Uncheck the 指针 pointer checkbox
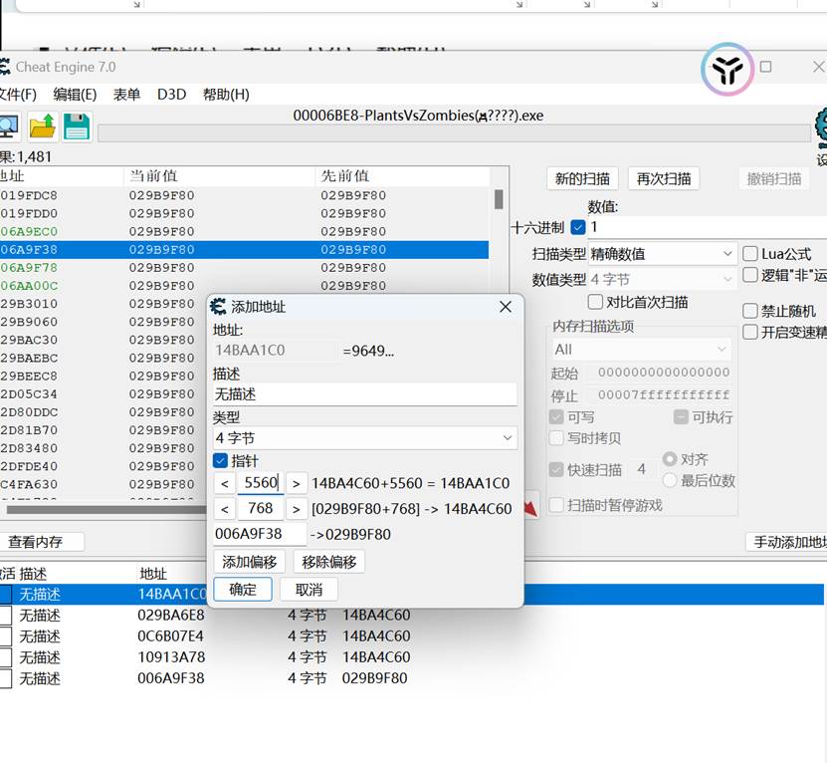 click(x=221, y=460)
